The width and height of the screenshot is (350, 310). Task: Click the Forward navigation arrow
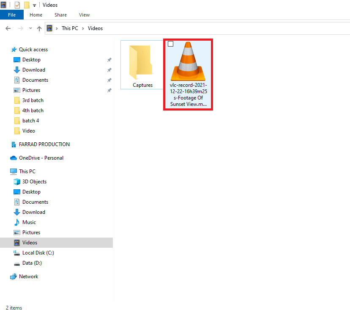tap(21, 28)
